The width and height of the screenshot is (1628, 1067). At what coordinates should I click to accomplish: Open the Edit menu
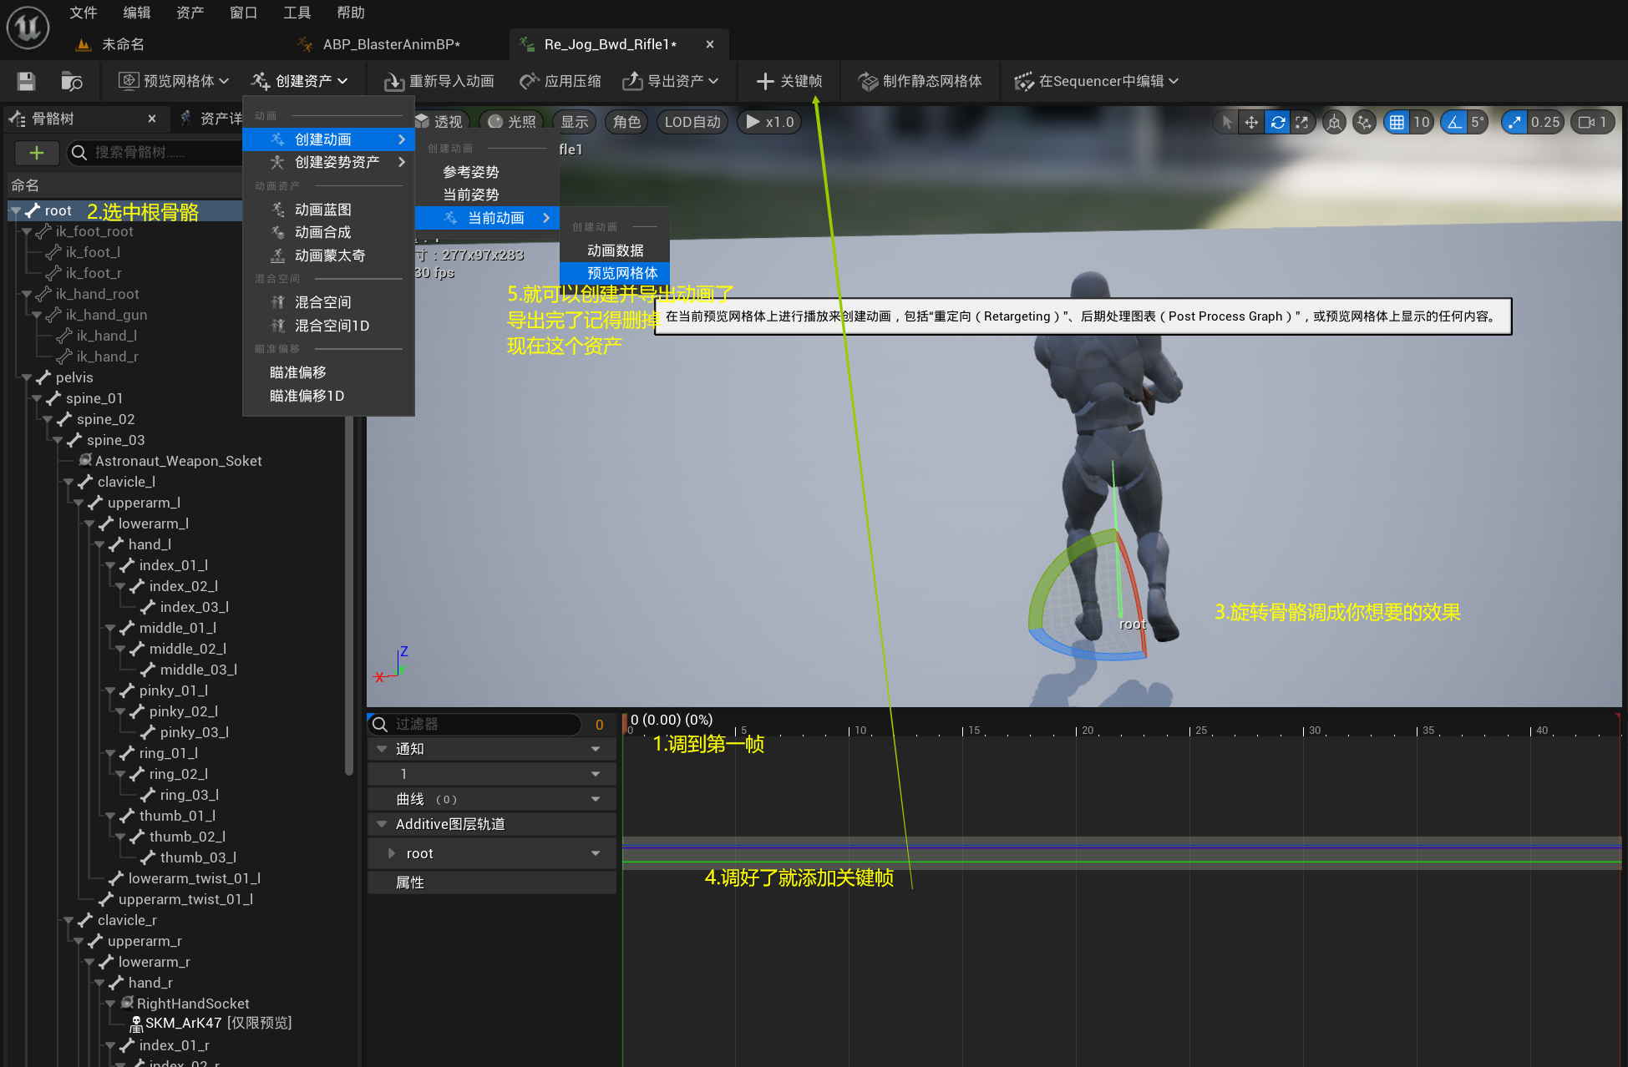coord(136,13)
